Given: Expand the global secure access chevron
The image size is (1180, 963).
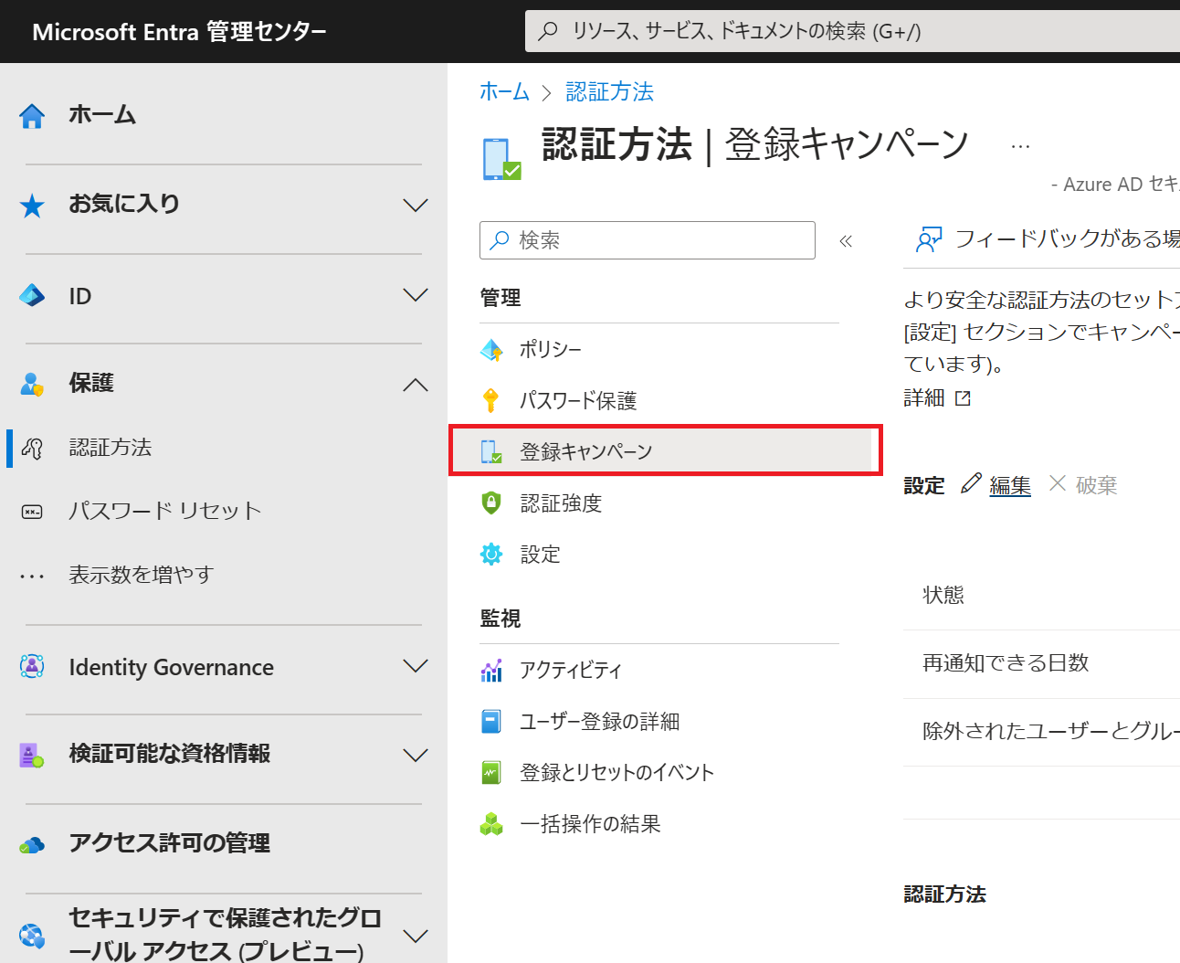Looking at the screenshot, I should tap(416, 936).
